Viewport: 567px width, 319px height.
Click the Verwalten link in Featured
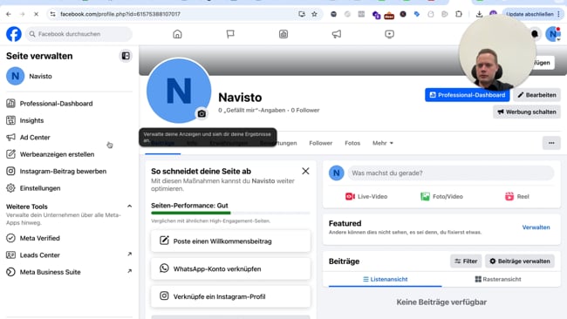pyautogui.click(x=536, y=227)
